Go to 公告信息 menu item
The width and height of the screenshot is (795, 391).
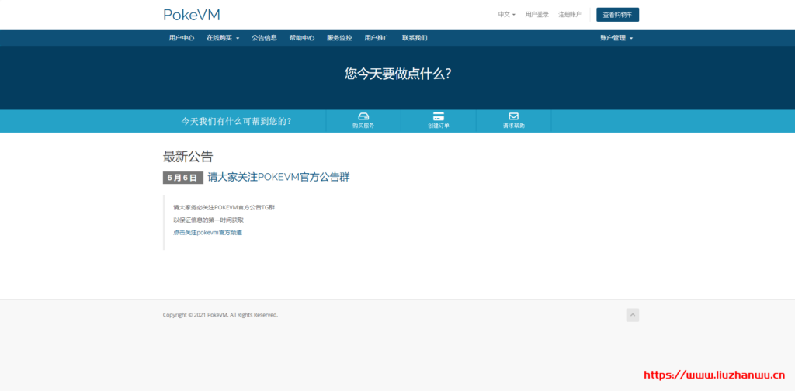coord(264,38)
